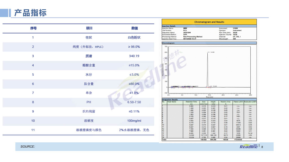This screenshot has width=289, height=162.
Task: Click the 数值 column header
Action: point(134,28)
